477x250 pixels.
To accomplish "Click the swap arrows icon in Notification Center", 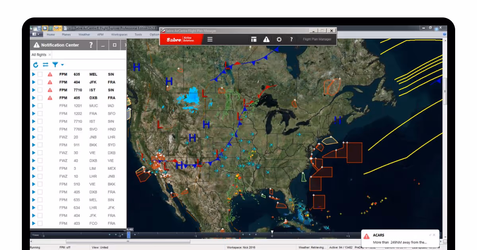I will click(x=45, y=65).
